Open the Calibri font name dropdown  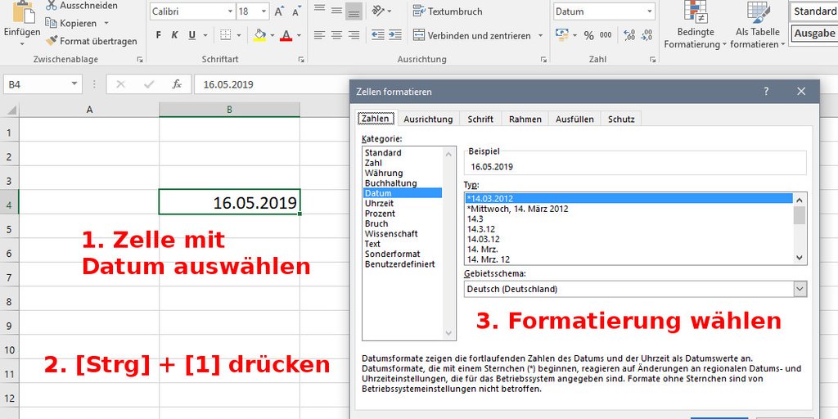tap(228, 11)
